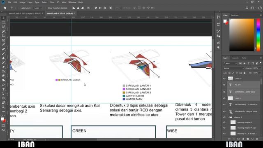Select the Healing Brush tool
This screenshot has height=148, width=263.
3,49
